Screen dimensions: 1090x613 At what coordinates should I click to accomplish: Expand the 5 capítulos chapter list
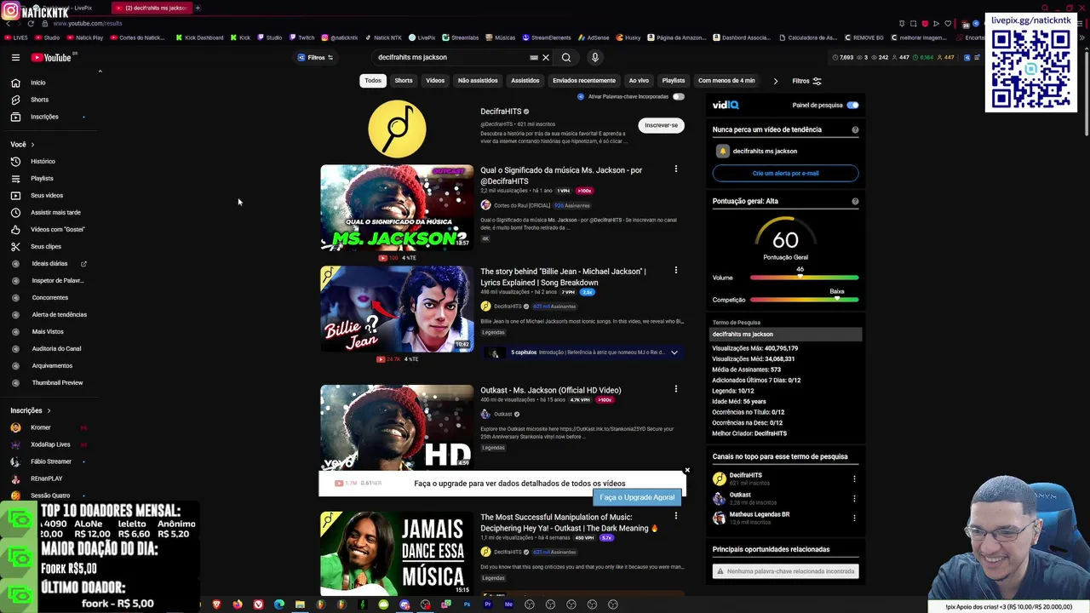point(674,352)
